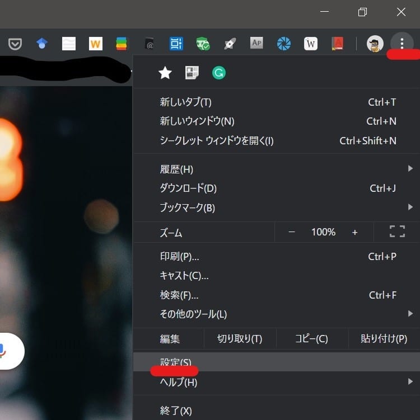Toggle fullscreen mode from zoom row
The height and width of the screenshot is (420, 420).
tap(397, 232)
